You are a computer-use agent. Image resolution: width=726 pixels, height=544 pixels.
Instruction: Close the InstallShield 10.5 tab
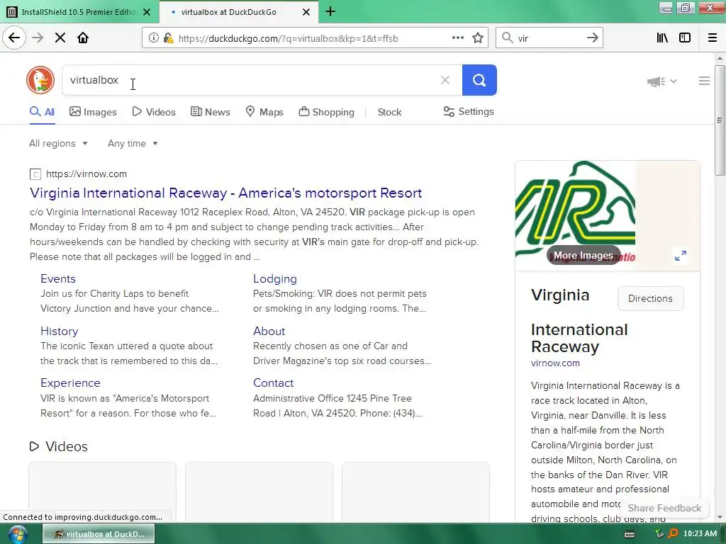click(147, 12)
